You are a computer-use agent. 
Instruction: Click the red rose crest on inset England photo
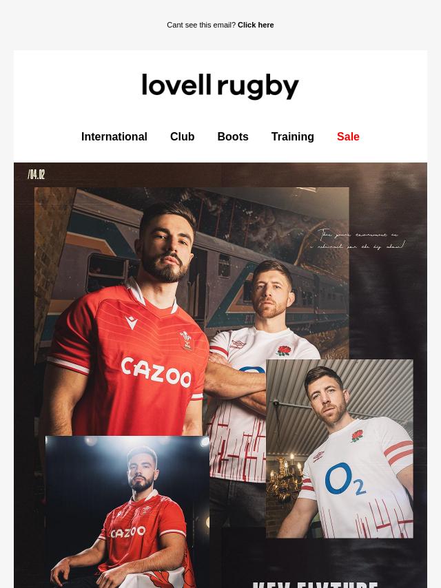click(x=358, y=436)
